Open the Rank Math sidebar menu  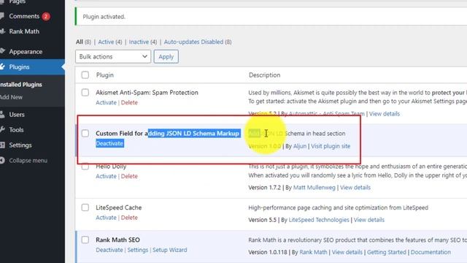(24, 31)
